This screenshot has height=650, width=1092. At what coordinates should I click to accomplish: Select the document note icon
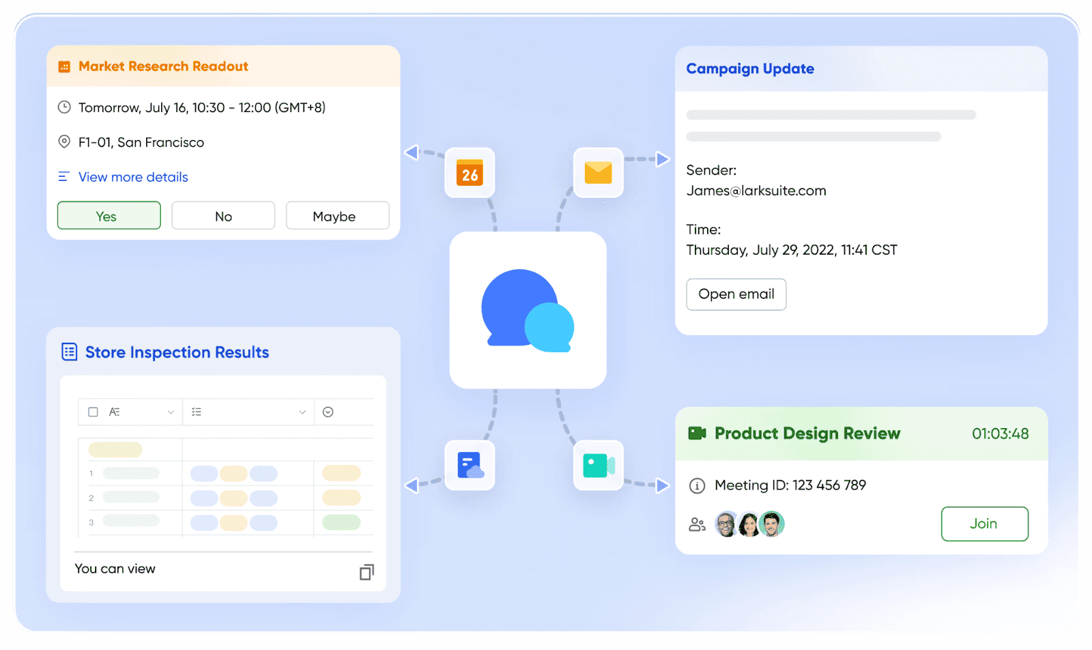469,465
